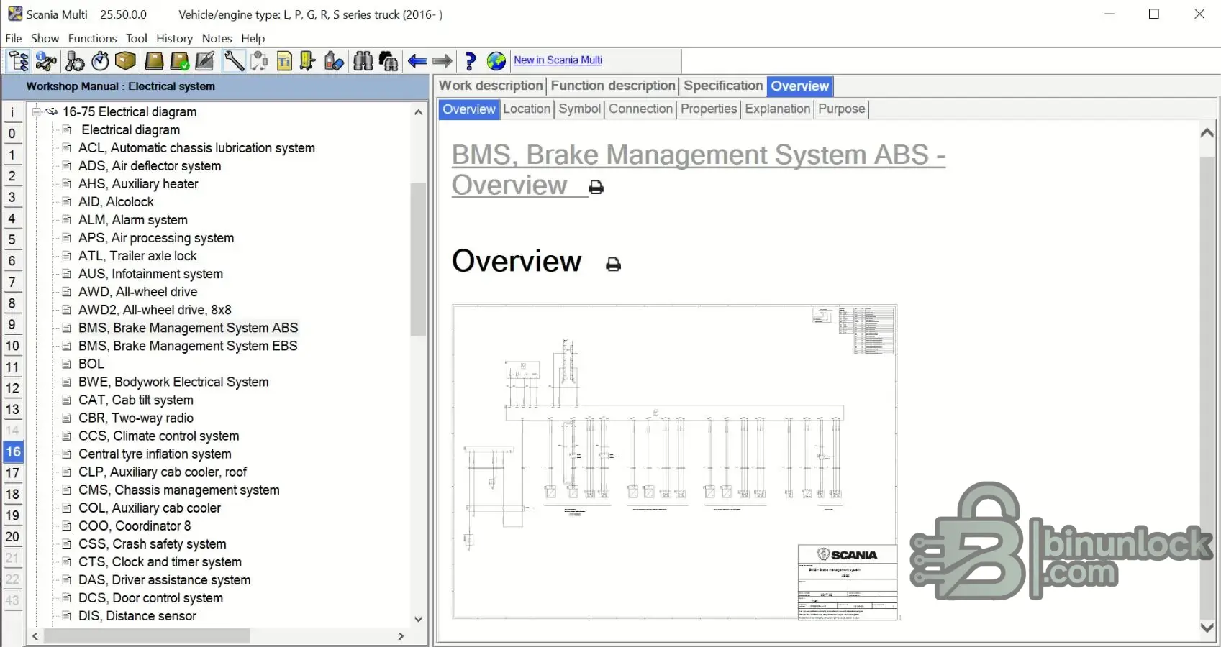Open the plain brown book icon

pos(154,61)
